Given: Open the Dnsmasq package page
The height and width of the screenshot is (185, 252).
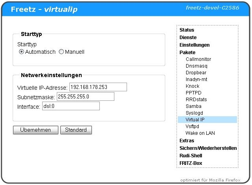Looking at the screenshot, I should pos(196,66).
